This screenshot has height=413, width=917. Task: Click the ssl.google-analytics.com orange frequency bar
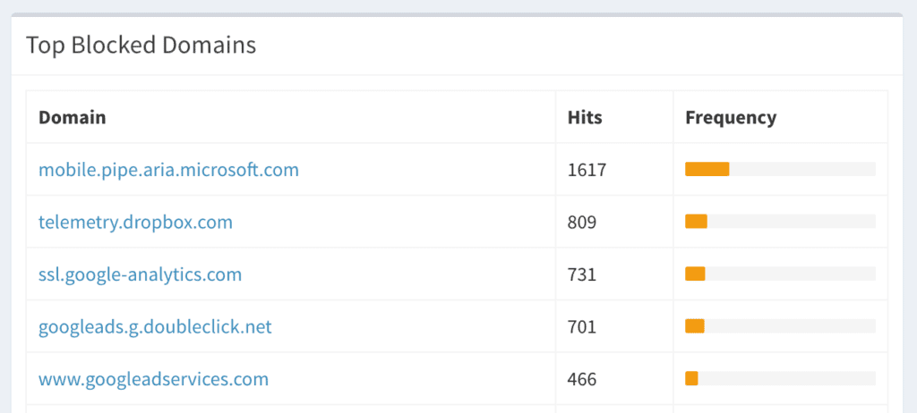coord(695,274)
